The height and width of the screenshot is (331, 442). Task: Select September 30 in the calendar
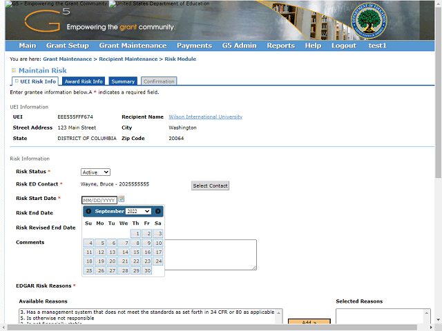147,270
